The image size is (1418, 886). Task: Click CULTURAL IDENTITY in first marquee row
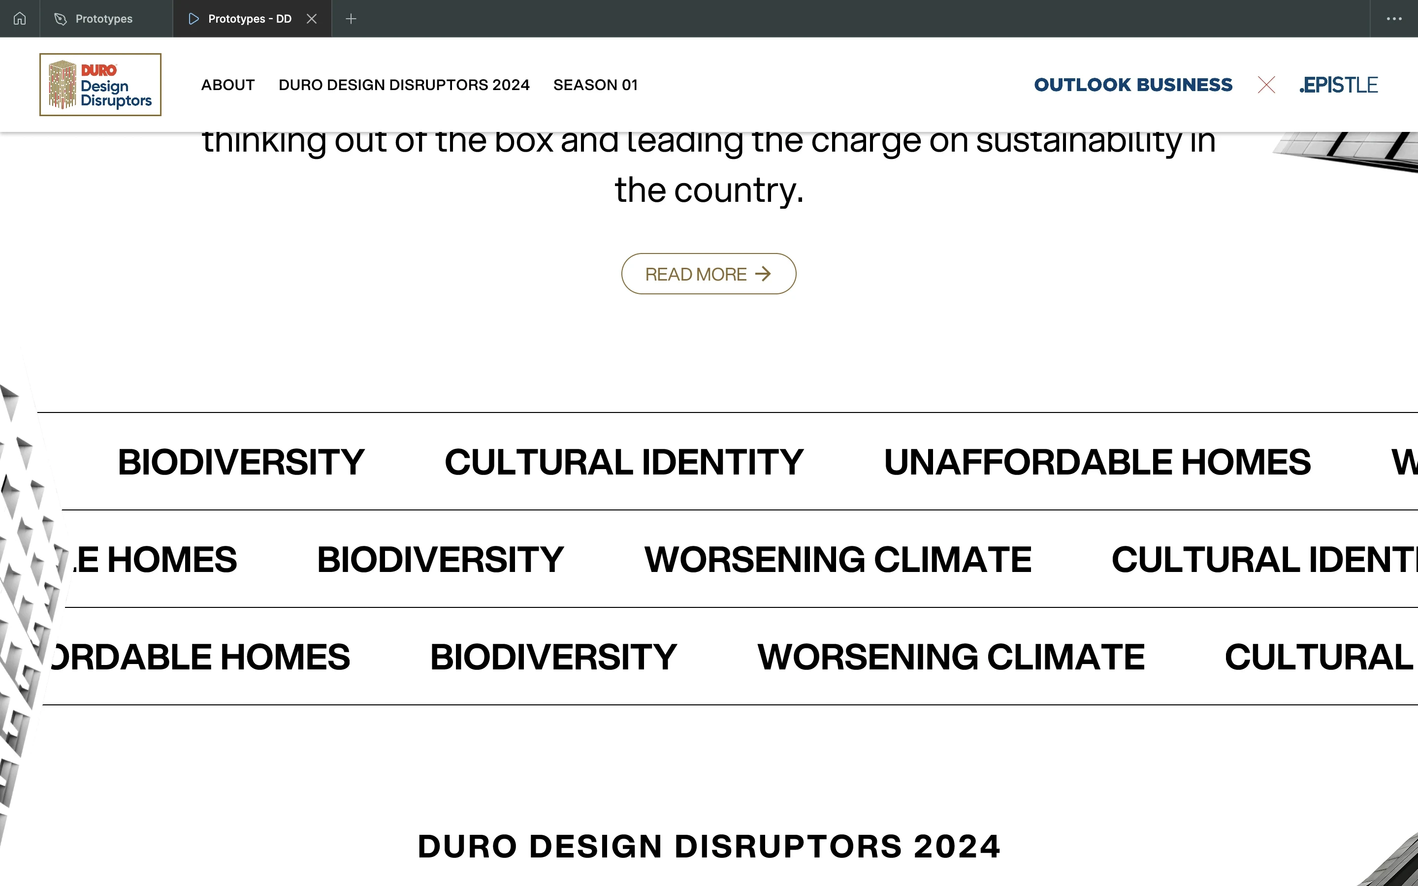(624, 462)
